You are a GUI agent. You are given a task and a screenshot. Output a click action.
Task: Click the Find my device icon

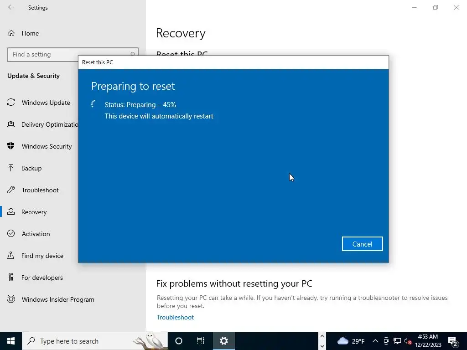[11, 255]
